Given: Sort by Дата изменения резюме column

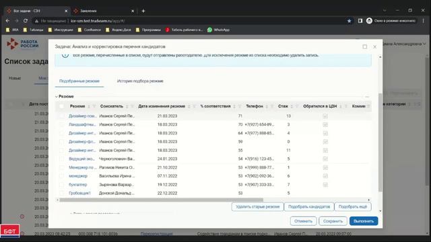Looking at the screenshot, I should (189, 106).
